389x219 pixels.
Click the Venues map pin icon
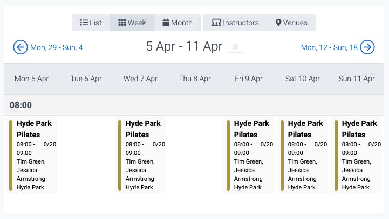click(x=278, y=23)
